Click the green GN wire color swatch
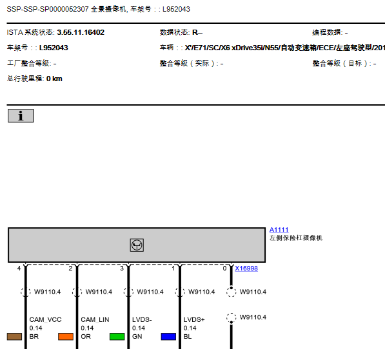The height and width of the screenshot is (349, 385). [117, 337]
